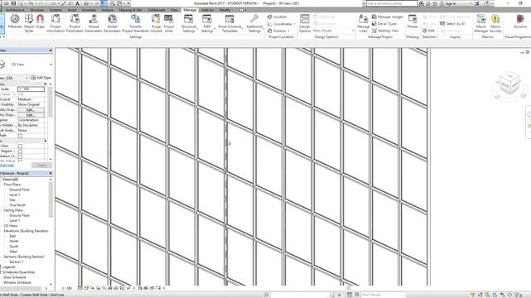531x298 pixels.
Task: Open the Site floor plan
Action: click(12, 200)
